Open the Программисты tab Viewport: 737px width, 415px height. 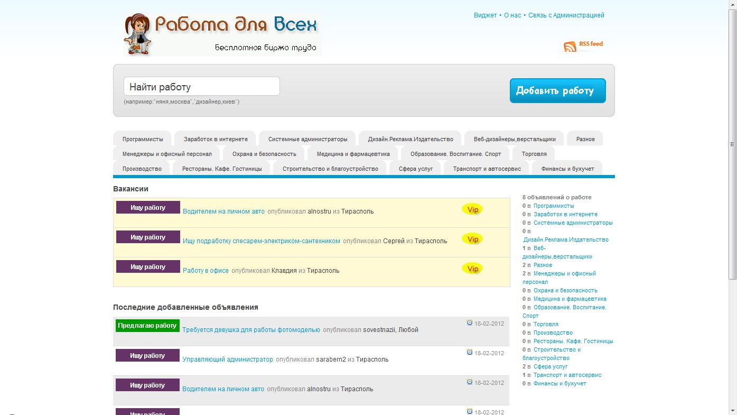[x=143, y=139]
